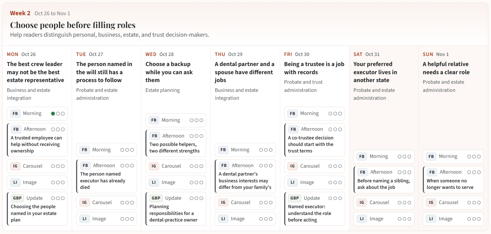Select the GBP badge on Friday's Update post

click(x=295, y=198)
